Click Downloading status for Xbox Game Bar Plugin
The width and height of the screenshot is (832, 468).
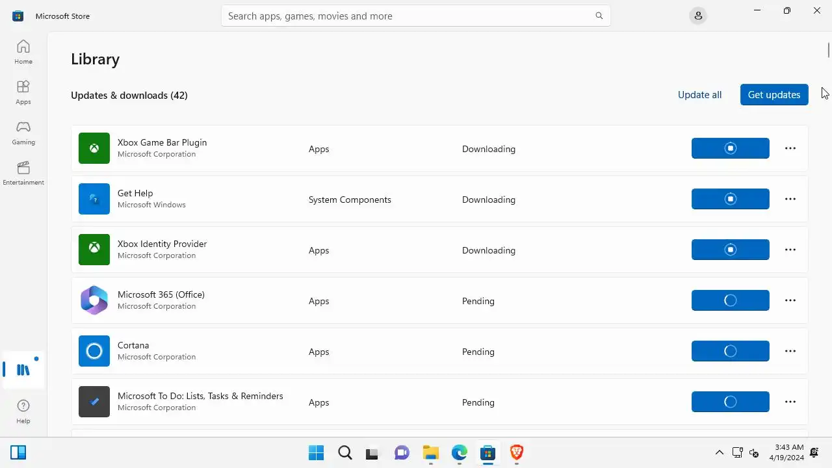(489, 149)
